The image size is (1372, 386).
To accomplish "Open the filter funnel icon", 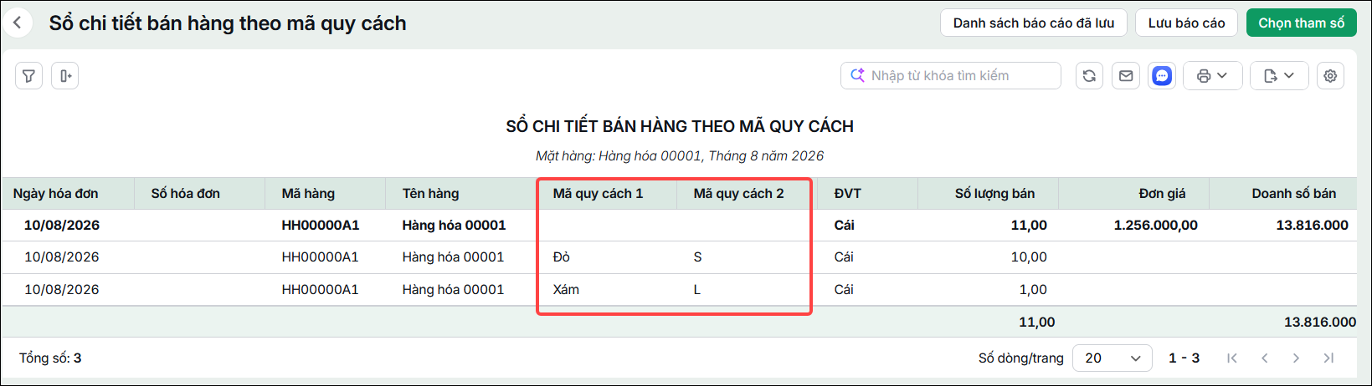I will 28,76.
